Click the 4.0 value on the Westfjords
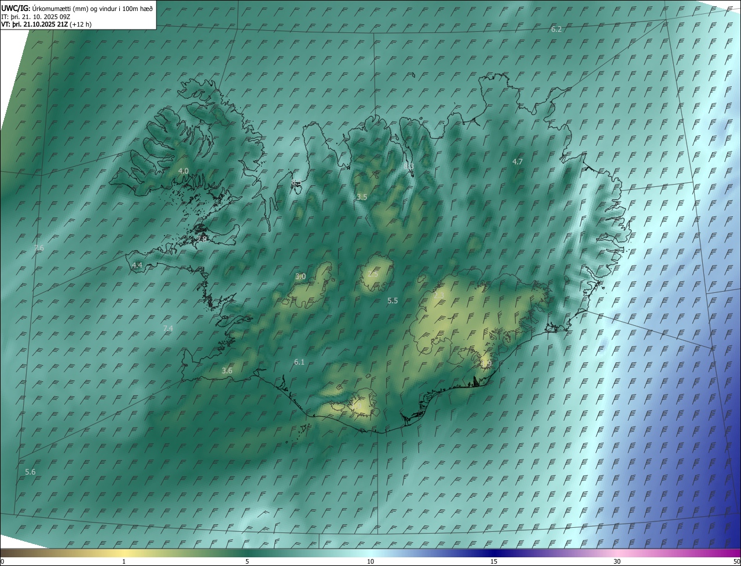This screenshot has height=566, width=741. (183, 171)
